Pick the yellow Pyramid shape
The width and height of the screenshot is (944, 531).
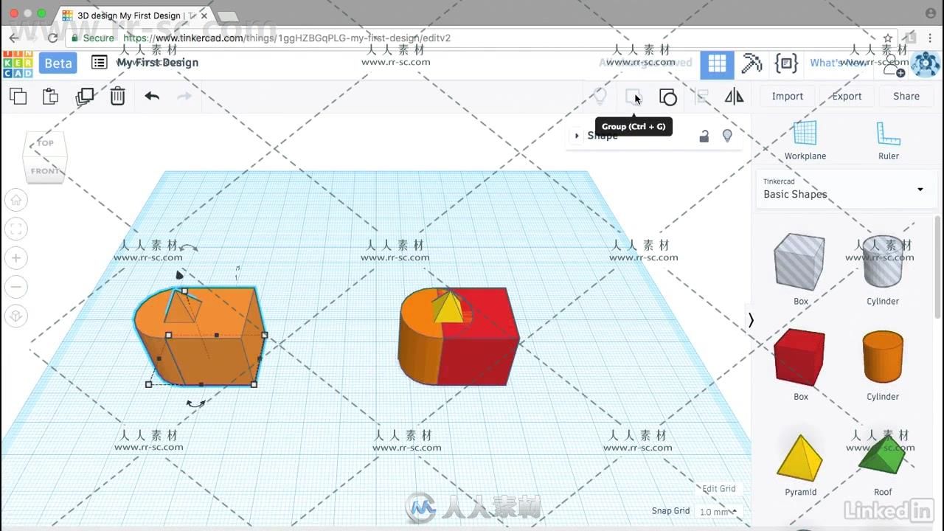tap(799, 458)
